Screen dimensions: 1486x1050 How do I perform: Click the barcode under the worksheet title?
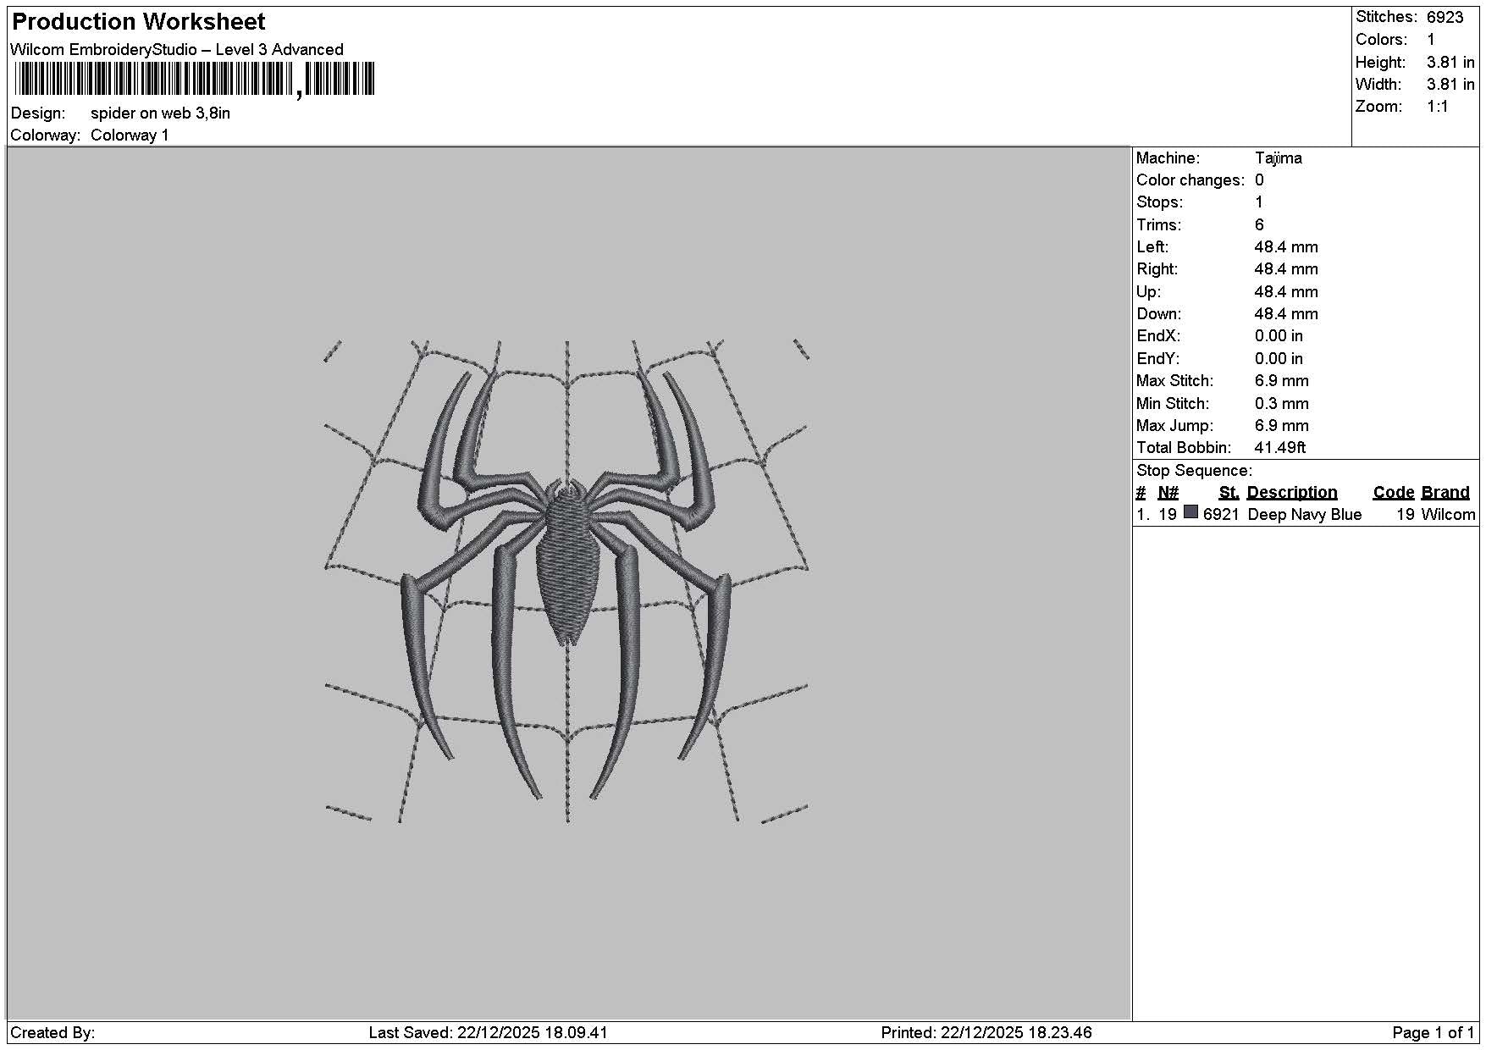pyautogui.click(x=195, y=80)
